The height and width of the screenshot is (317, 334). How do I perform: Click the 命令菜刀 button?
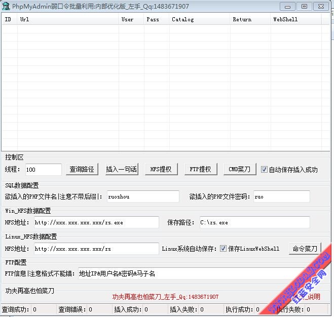tap(305, 249)
